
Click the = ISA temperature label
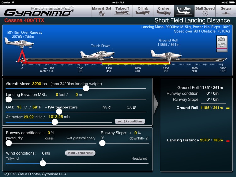(61, 107)
